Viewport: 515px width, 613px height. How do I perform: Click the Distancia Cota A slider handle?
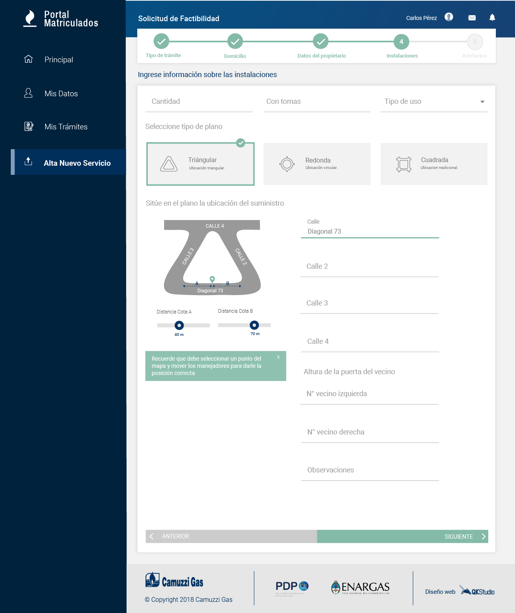[x=179, y=325]
